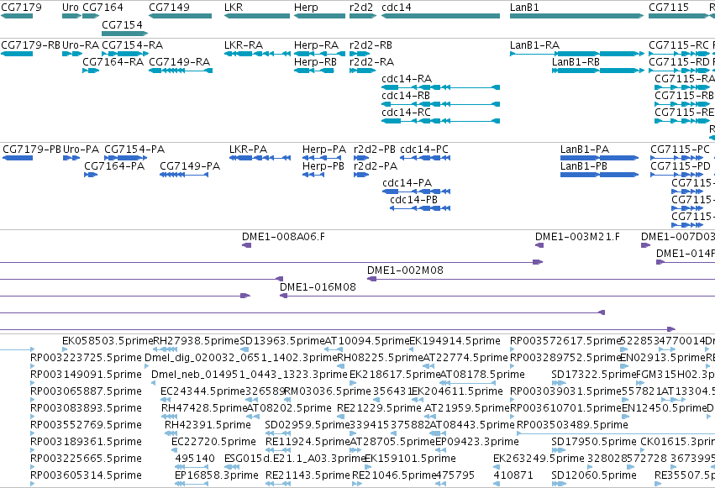Click EST EP16858.3prime label
This screenshot has height=488, width=715.
tap(217, 475)
